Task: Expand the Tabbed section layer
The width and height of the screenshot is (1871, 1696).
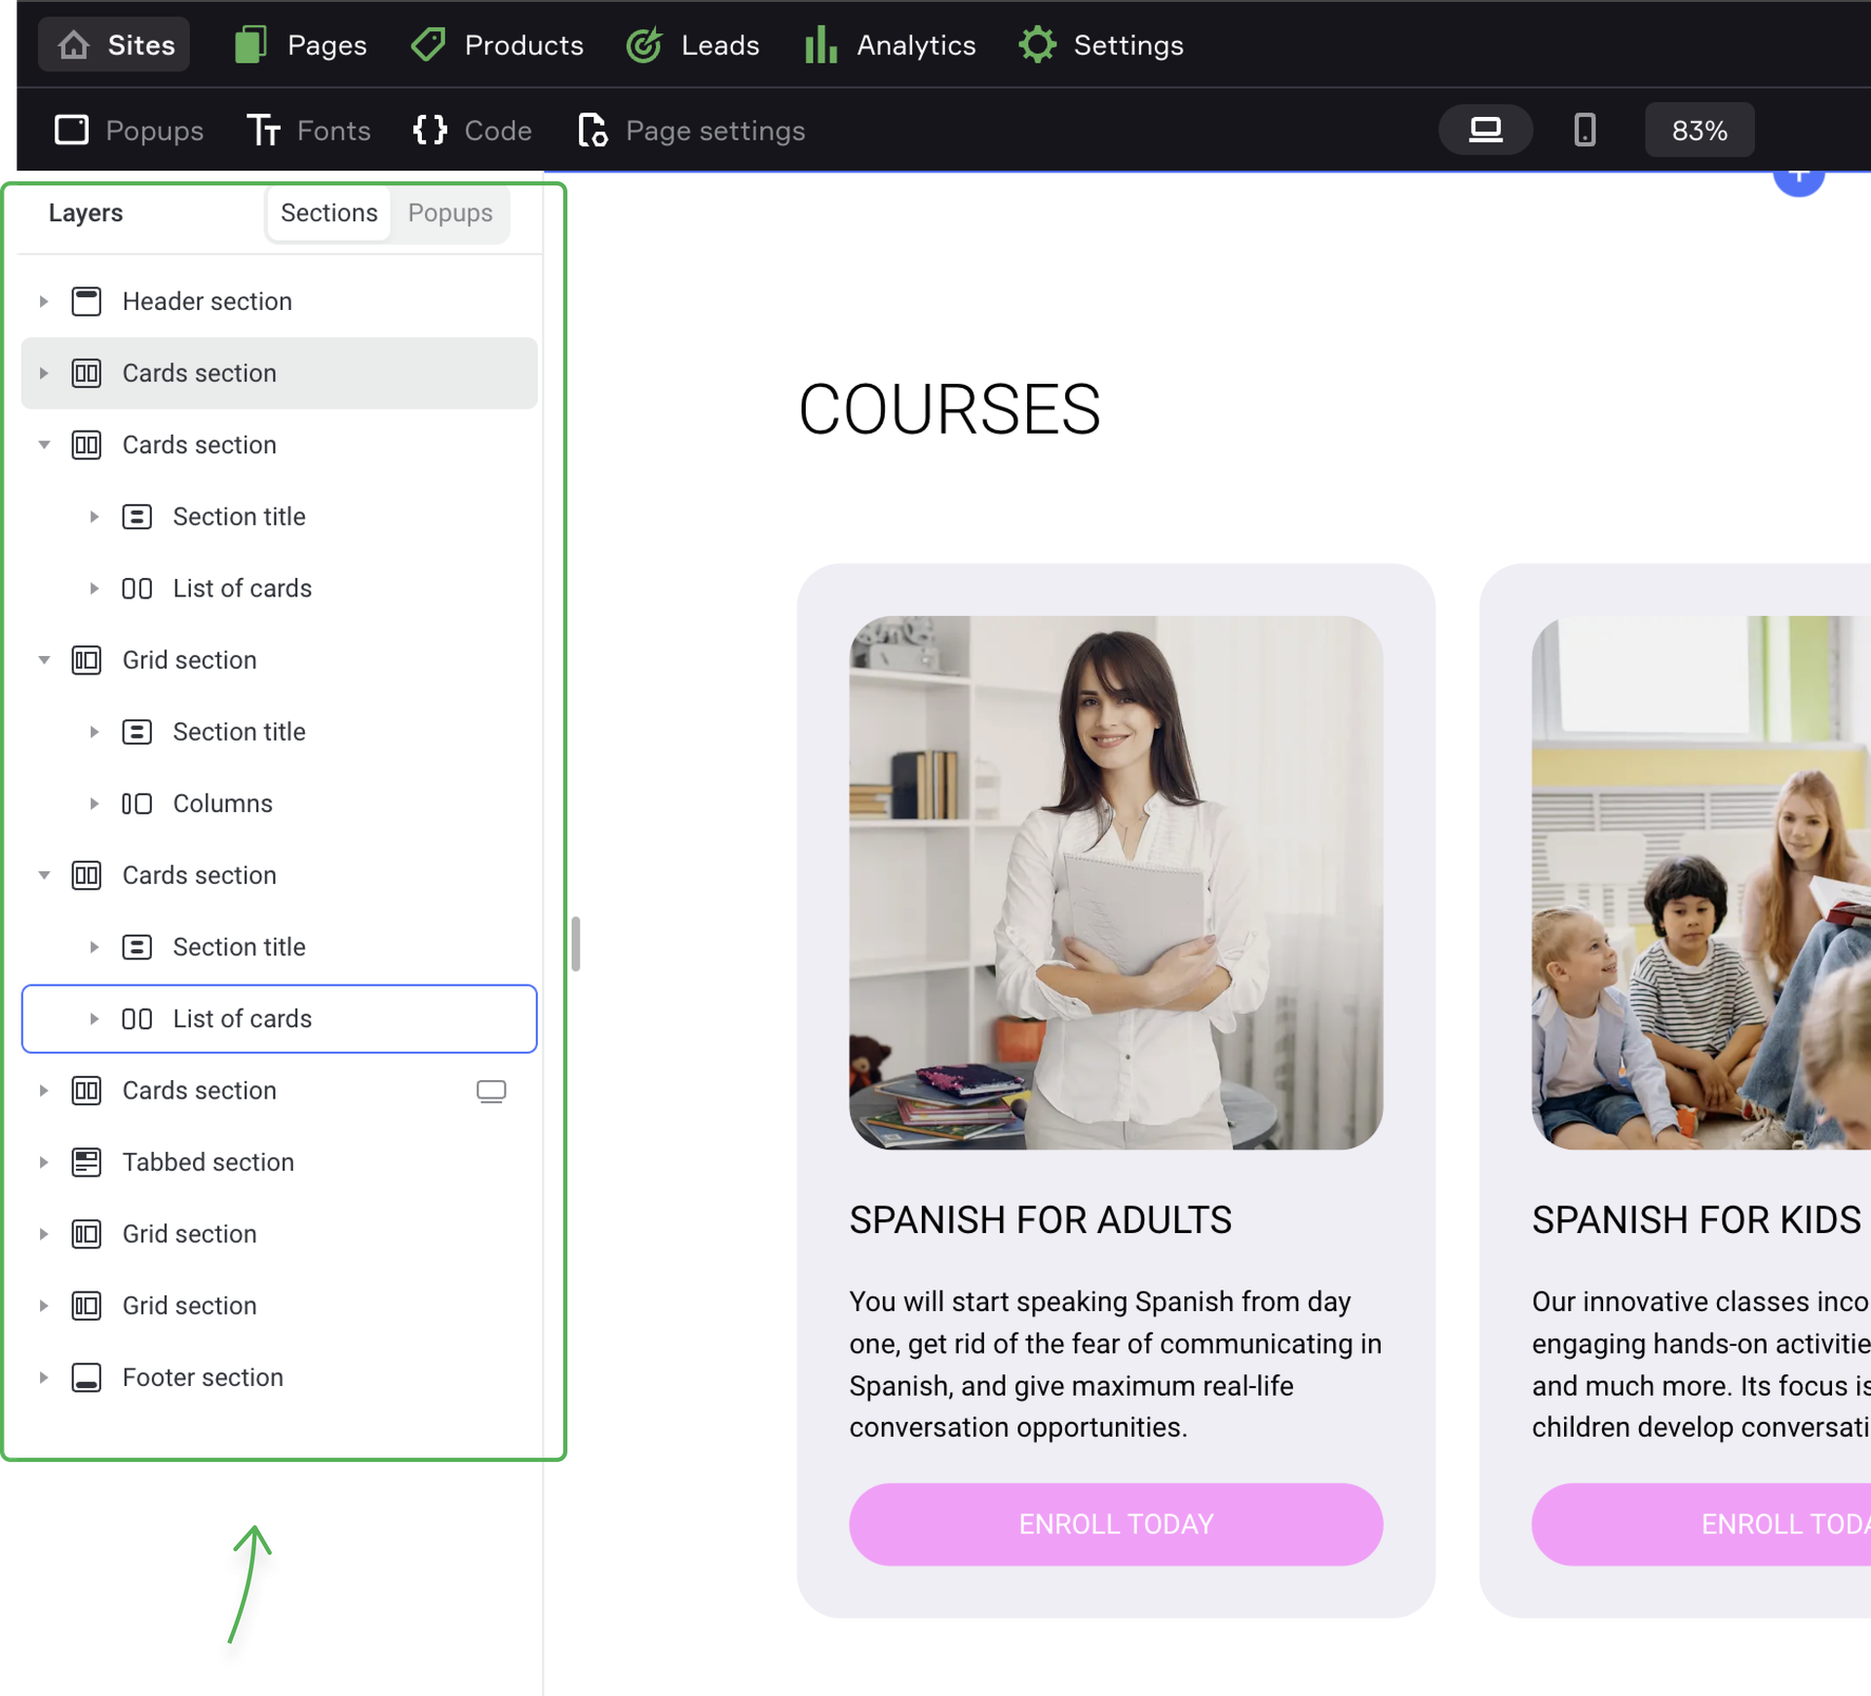Action: (44, 1162)
